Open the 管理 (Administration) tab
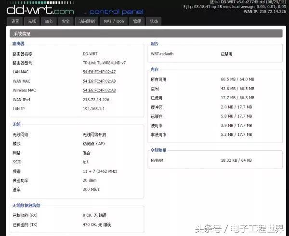289x236 pixels. coord(137,21)
